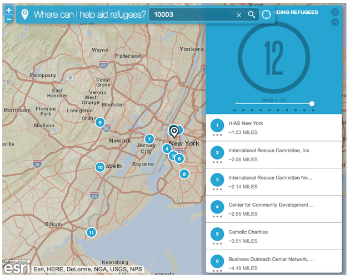The image size is (350, 279).
Task: Expand dots under International Rescue Committee Ne…
Action: point(217,190)
